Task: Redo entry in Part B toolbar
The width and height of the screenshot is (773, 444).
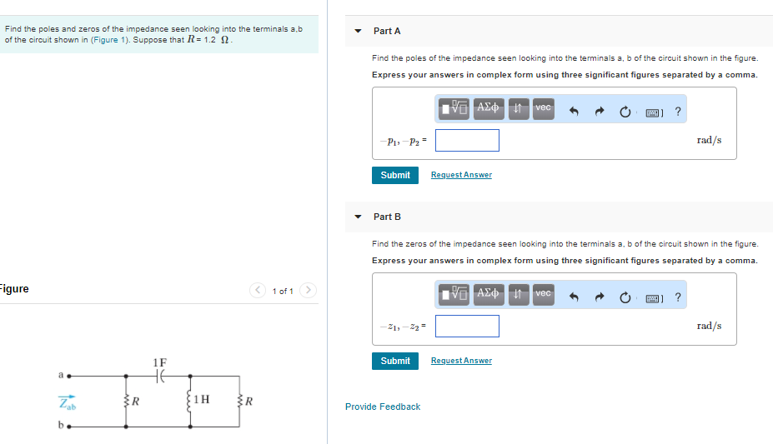Action: (x=600, y=295)
